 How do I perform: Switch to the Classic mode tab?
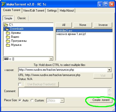tap(22, 18)
